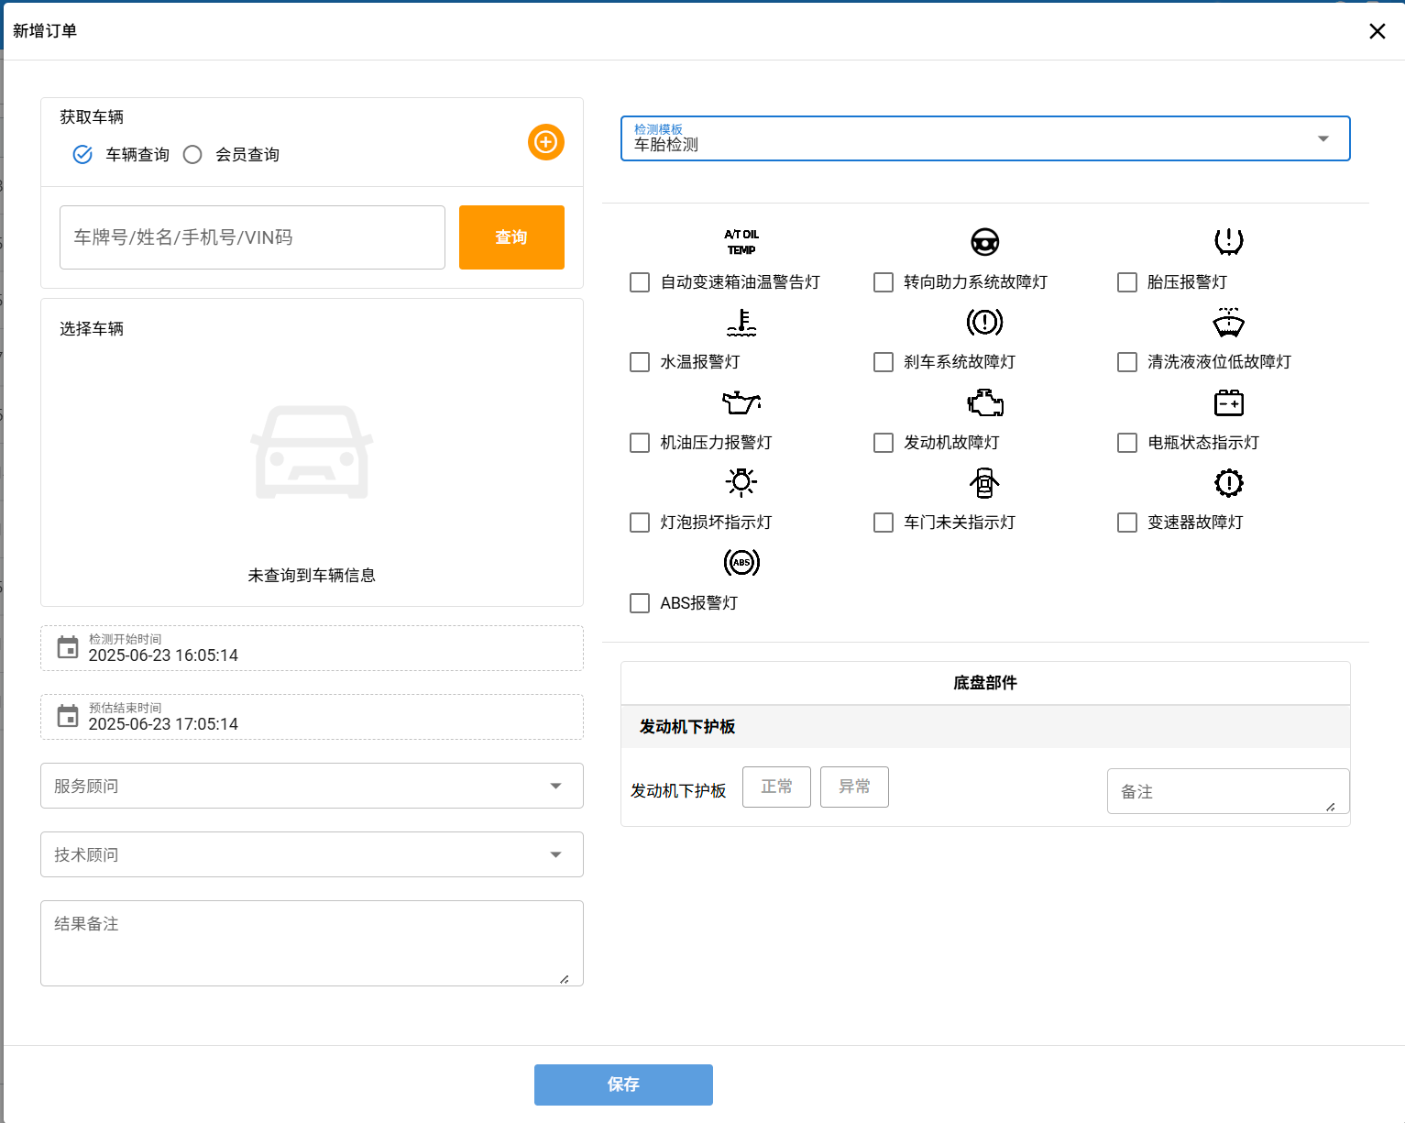Click the steering wheel power steering fault icon
The height and width of the screenshot is (1123, 1405).
tap(985, 242)
